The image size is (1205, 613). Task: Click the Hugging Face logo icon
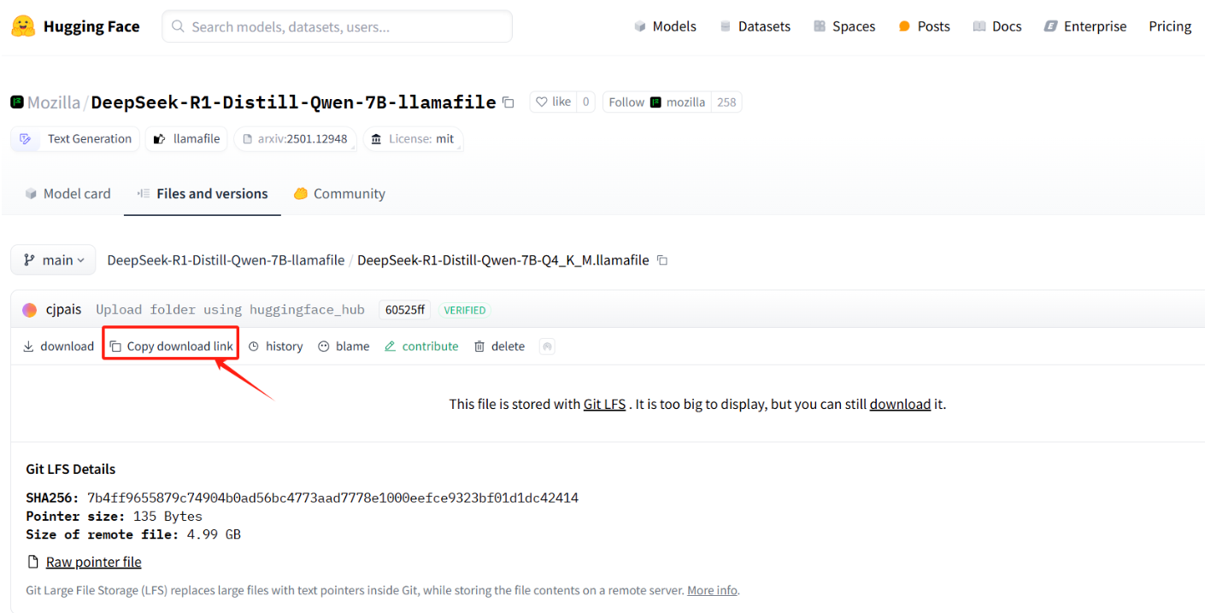click(x=23, y=26)
